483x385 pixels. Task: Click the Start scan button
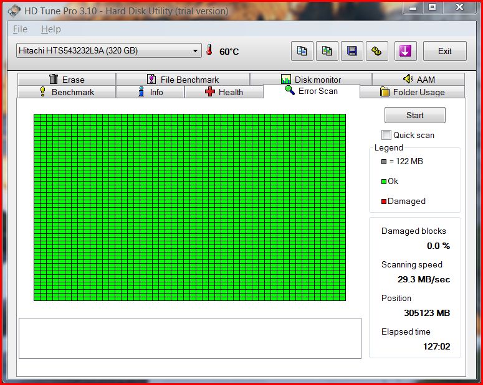point(414,115)
